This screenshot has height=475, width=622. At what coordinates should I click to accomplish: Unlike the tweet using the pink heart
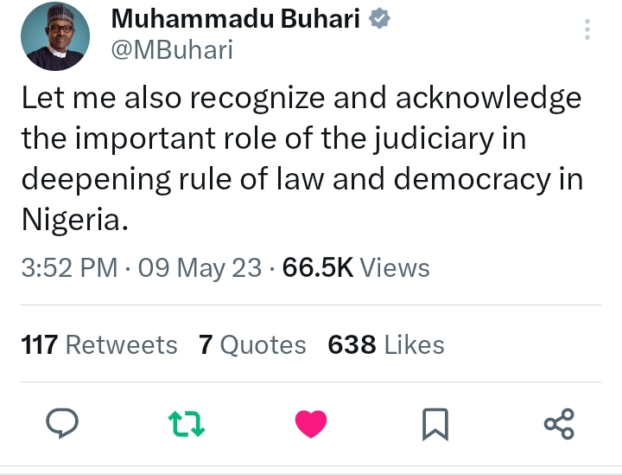pyautogui.click(x=311, y=423)
